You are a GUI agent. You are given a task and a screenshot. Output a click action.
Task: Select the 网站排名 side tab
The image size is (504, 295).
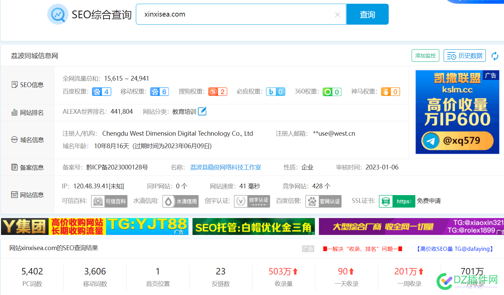click(x=28, y=112)
